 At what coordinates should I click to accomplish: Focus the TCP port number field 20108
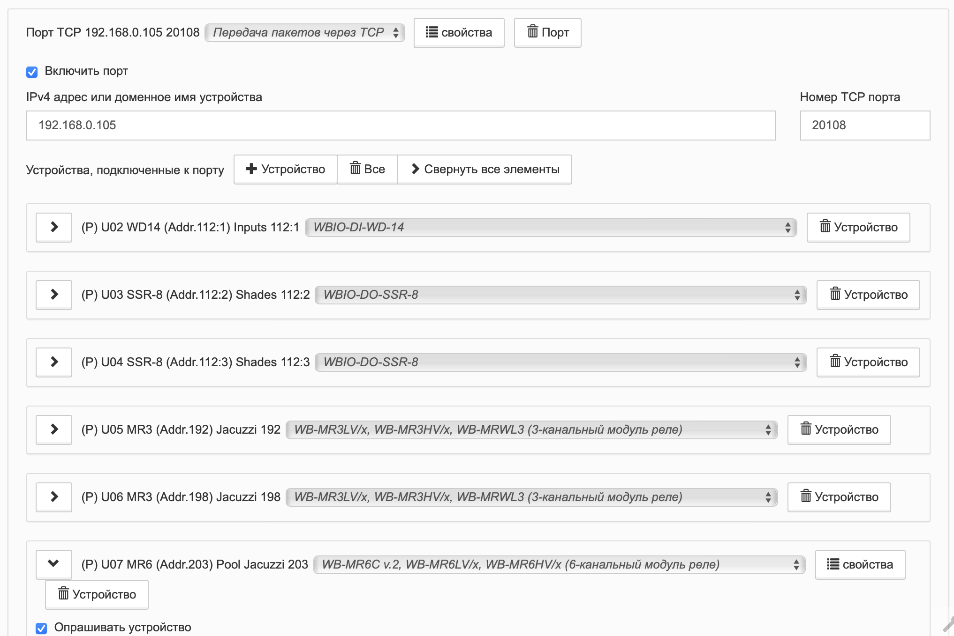pos(865,125)
